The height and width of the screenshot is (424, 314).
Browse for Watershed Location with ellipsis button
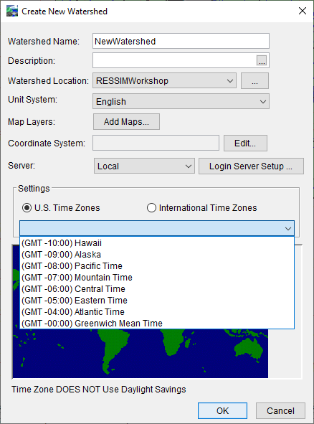254,81
